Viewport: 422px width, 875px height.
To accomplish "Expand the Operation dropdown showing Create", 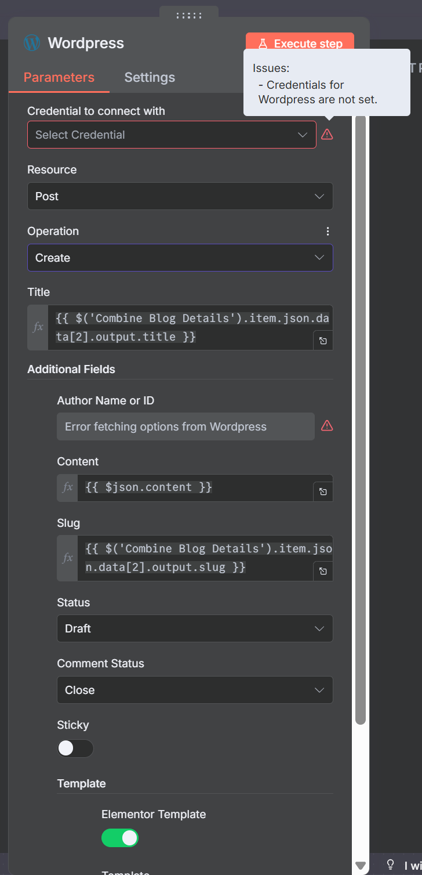I will pyautogui.click(x=180, y=258).
